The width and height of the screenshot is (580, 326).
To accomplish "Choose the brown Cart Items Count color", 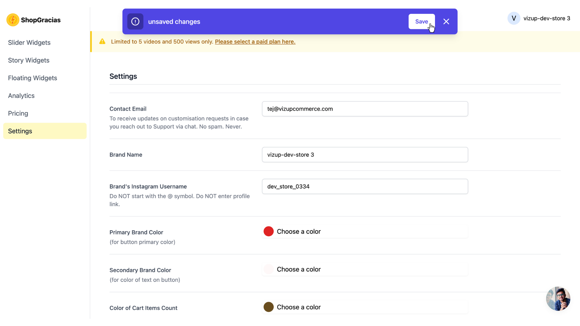I will (269, 307).
